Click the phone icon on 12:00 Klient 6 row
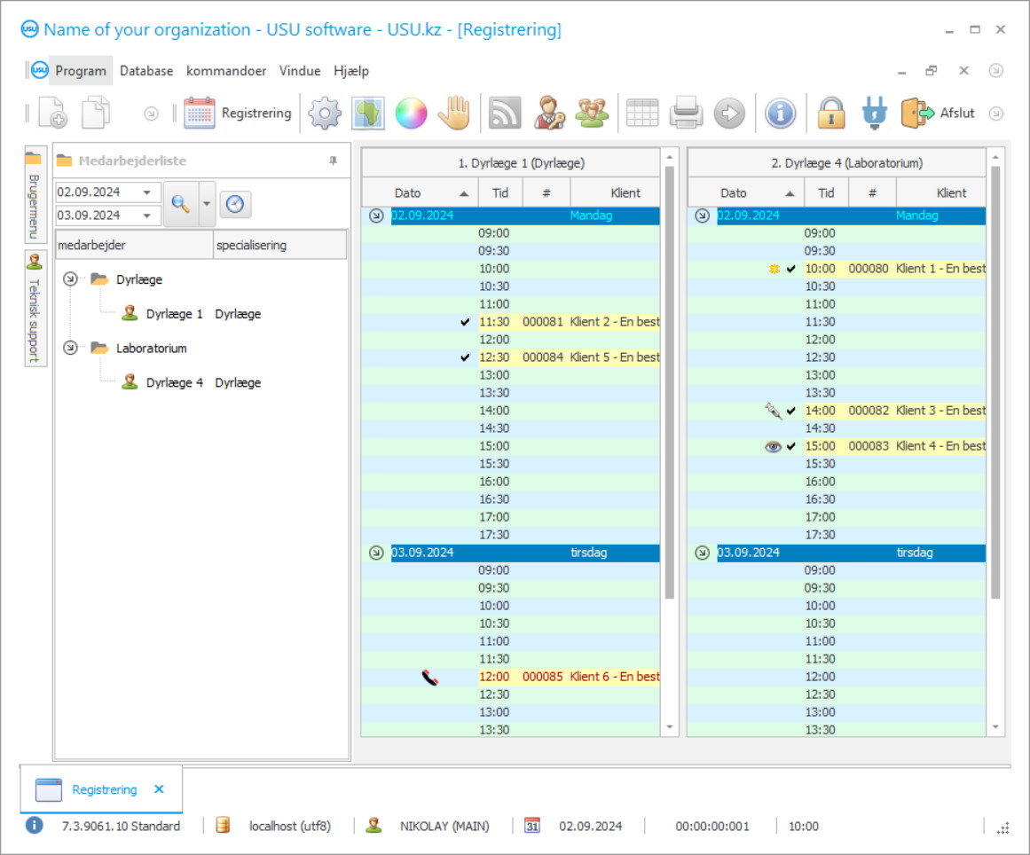 [429, 677]
